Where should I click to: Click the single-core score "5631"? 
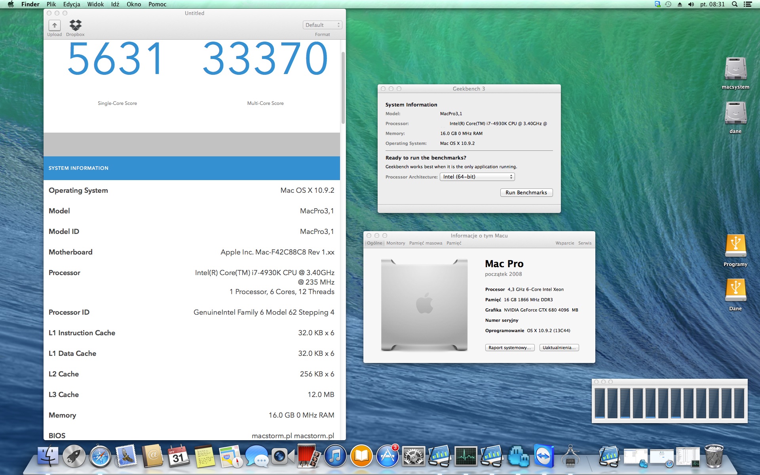[x=115, y=59]
